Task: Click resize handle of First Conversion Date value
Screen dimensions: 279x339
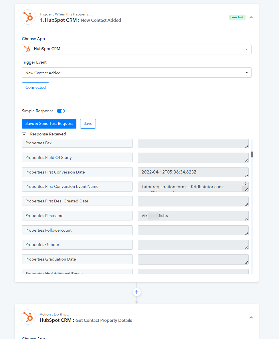Action: [x=246, y=175]
